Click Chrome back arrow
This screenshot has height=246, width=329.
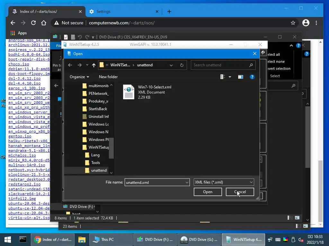click(13, 23)
